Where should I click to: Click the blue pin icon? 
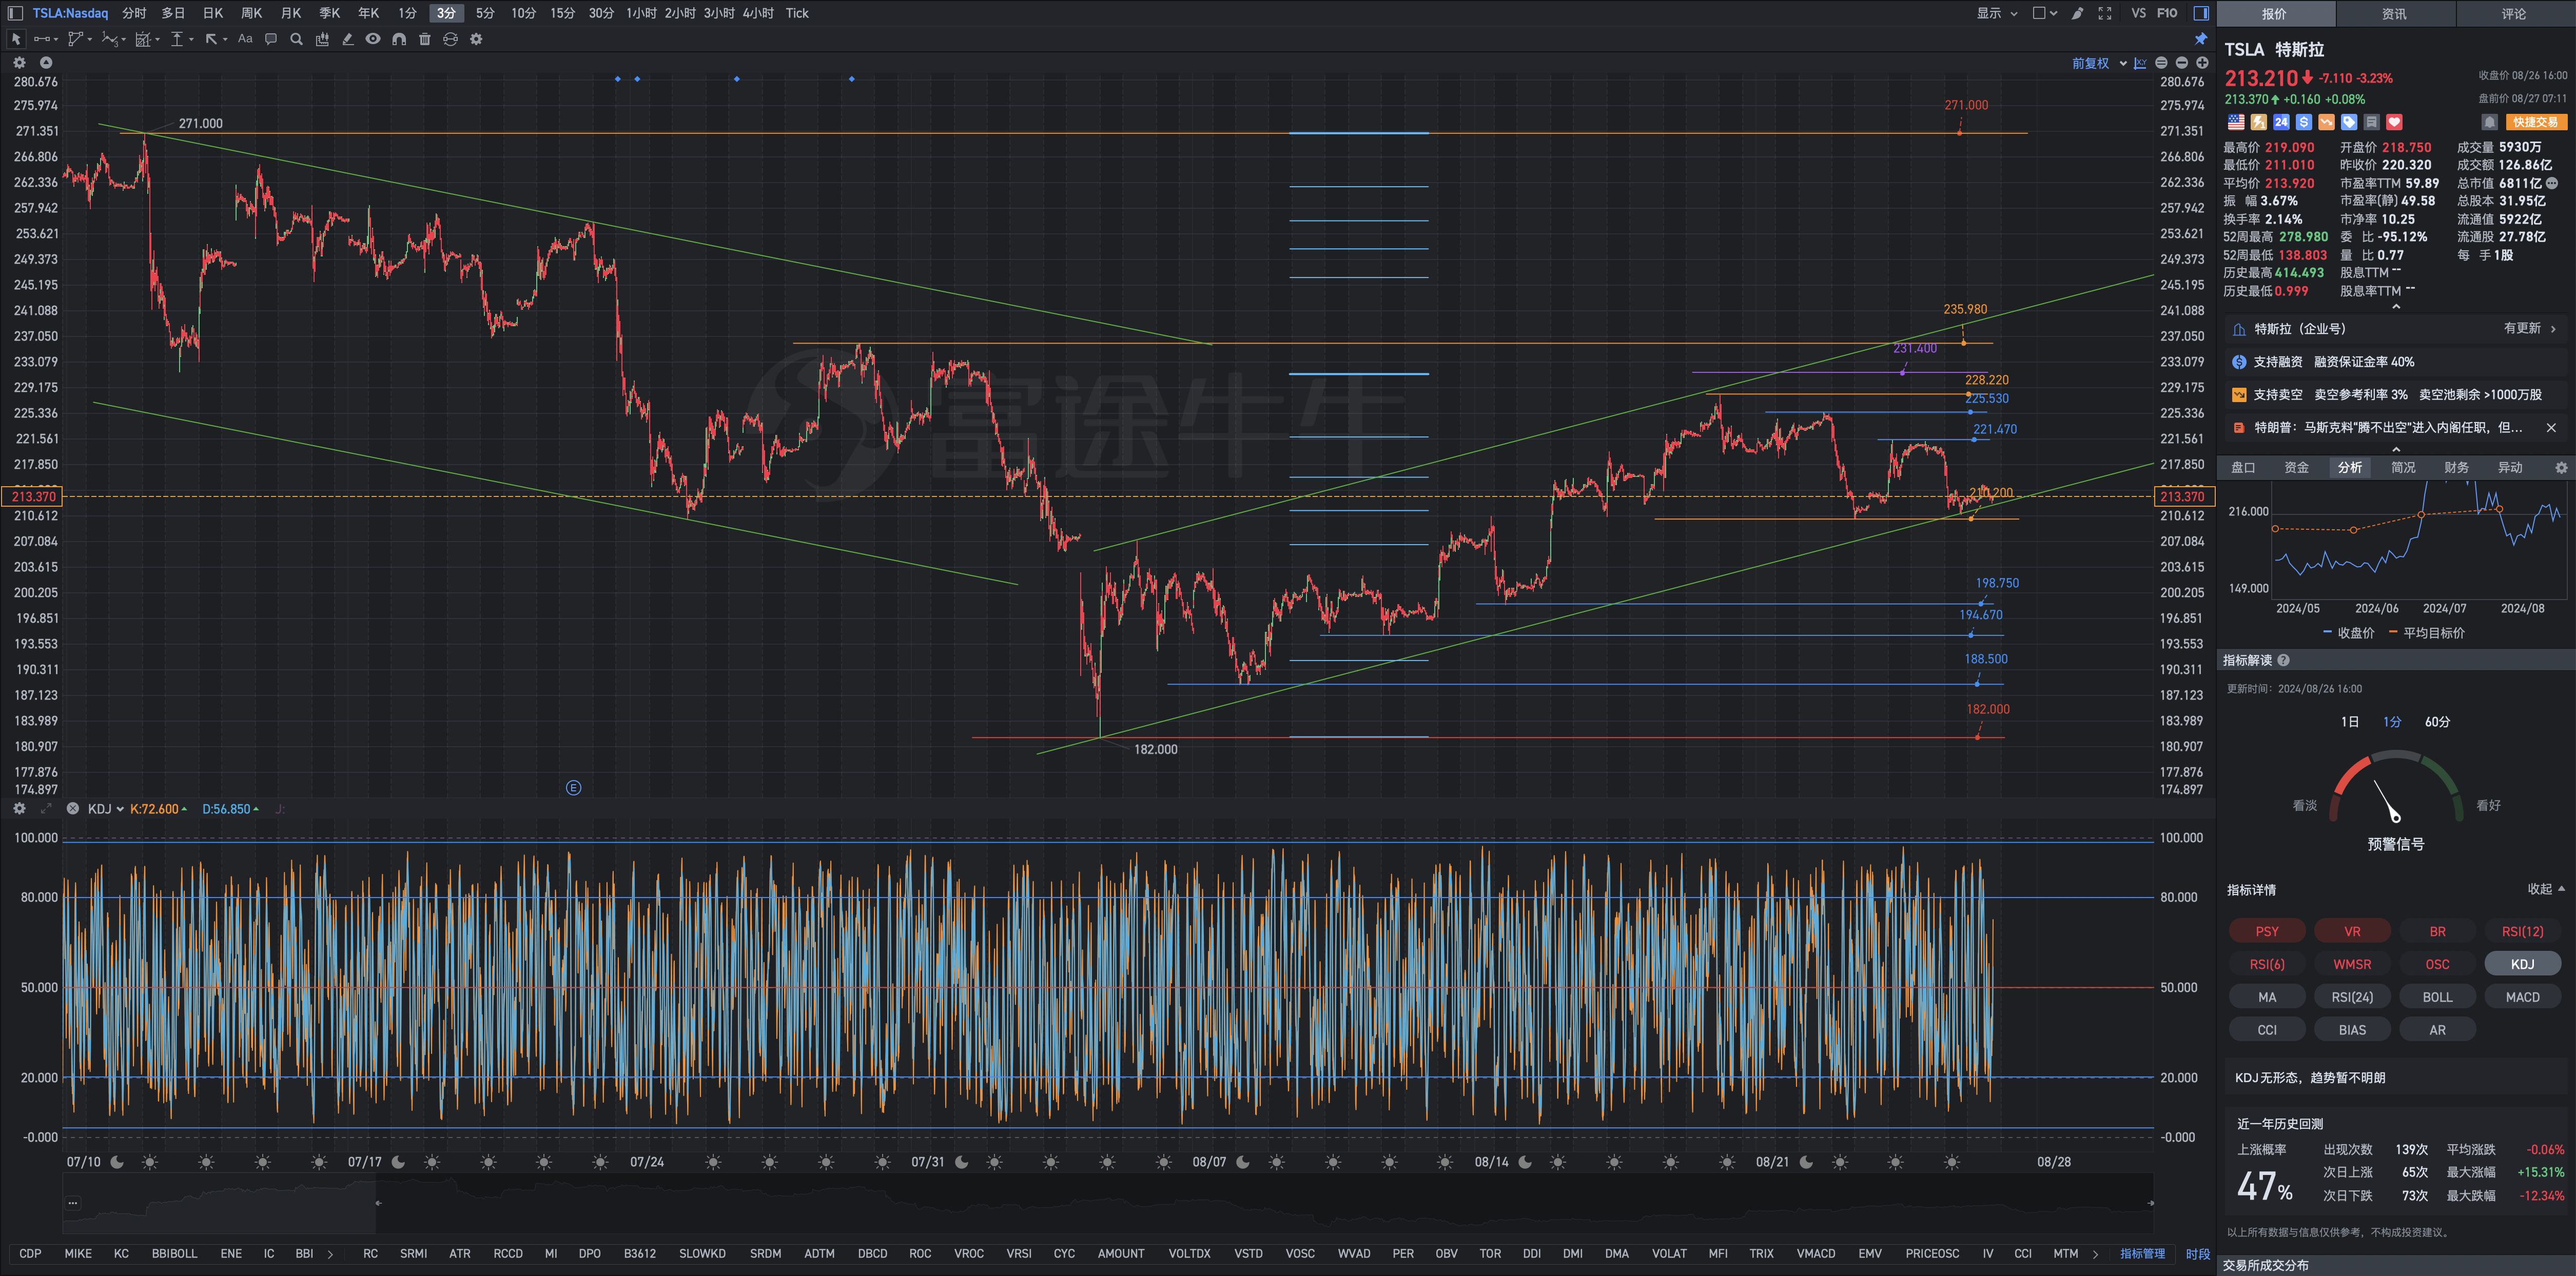(x=2201, y=39)
